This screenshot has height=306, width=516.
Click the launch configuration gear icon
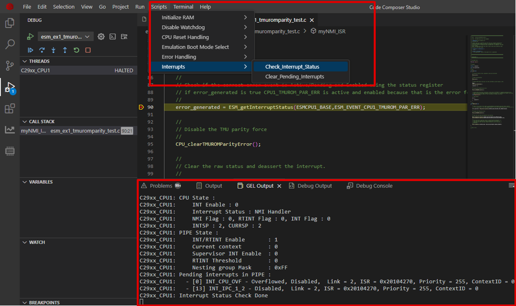click(100, 36)
